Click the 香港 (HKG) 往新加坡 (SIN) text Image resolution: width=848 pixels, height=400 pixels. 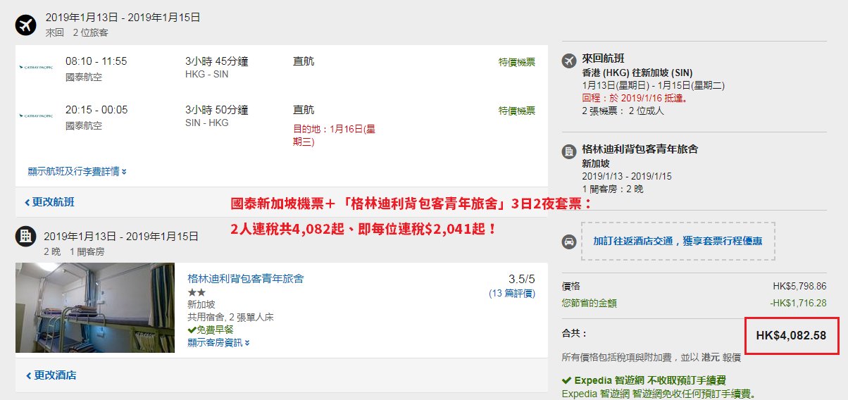pos(637,73)
